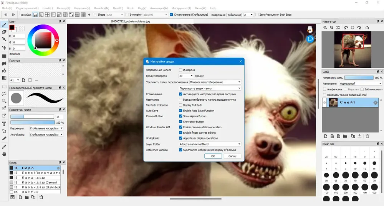Click the snap off icon
The image size is (384, 206).
coord(35,15)
